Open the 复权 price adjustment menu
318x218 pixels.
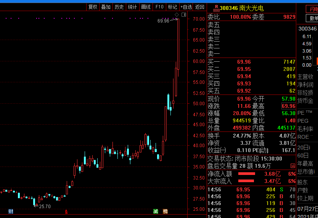pyautogui.click(x=93, y=7)
